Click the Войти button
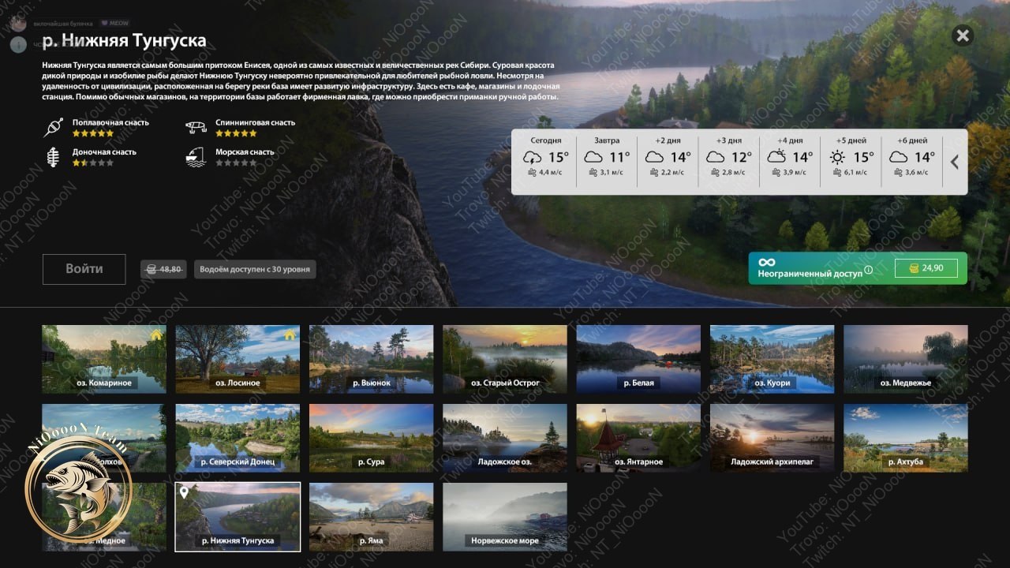Image resolution: width=1010 pixels, height=568 pixels. (84, 269)
